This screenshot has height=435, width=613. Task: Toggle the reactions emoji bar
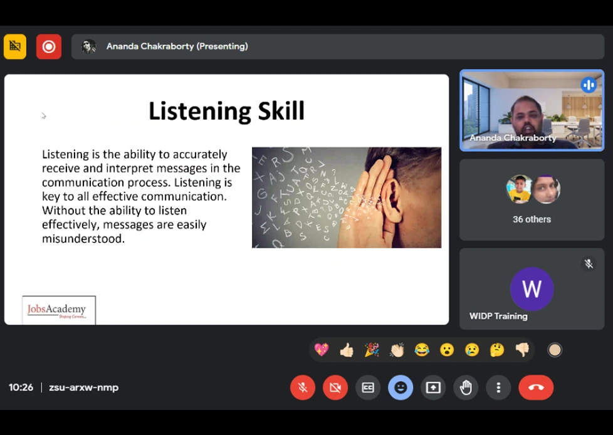click(401, 387)
